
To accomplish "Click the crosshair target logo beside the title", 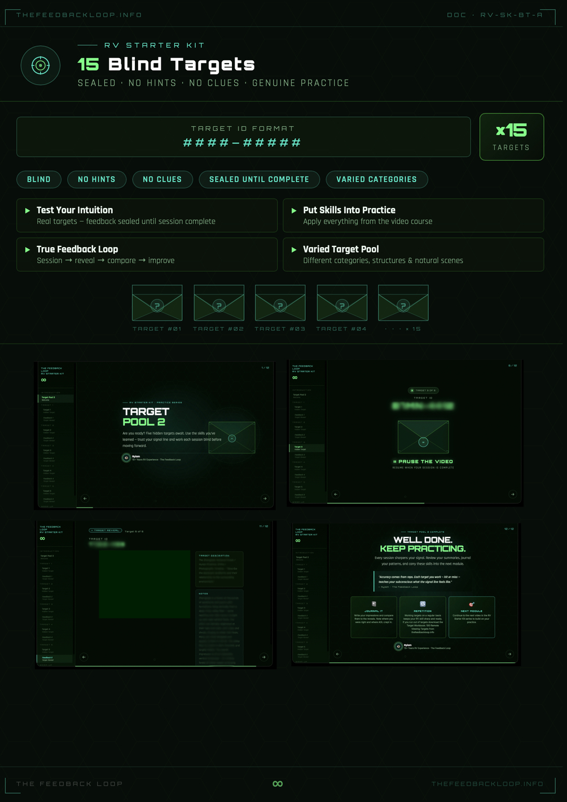I will [x=41, y=65].
